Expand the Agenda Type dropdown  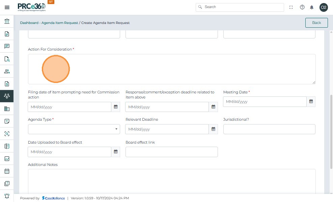pos(74,129)
